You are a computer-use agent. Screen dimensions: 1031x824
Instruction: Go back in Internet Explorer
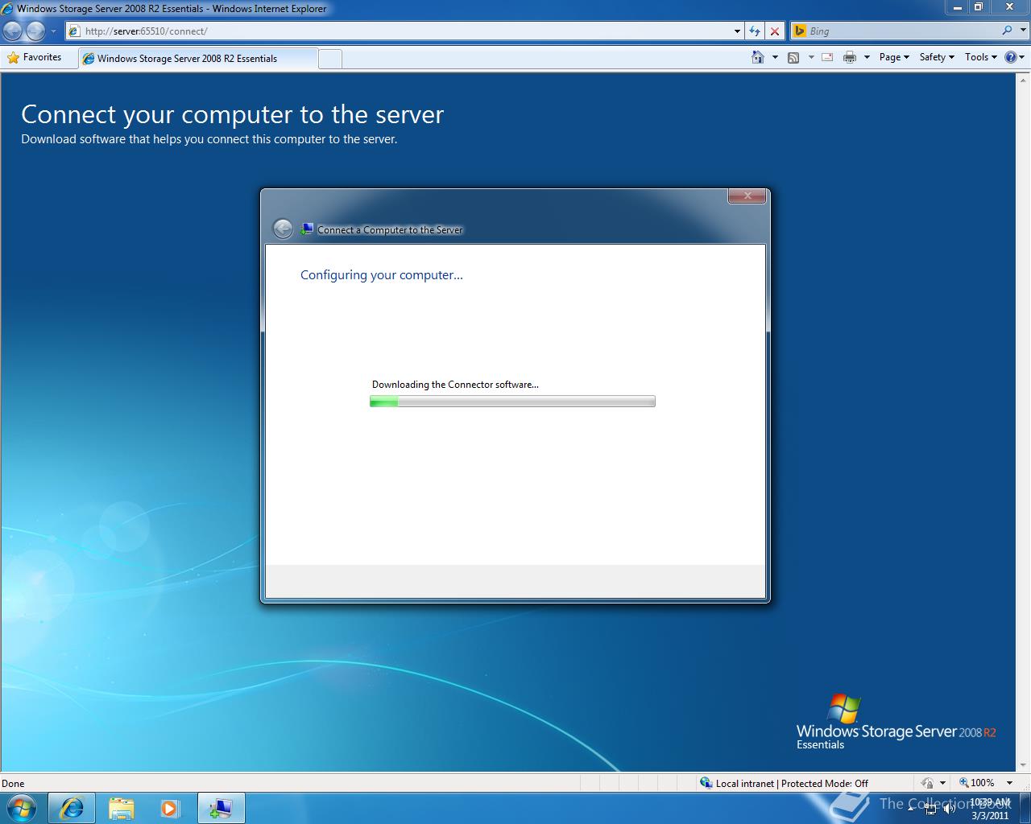[x=12, y=31]
